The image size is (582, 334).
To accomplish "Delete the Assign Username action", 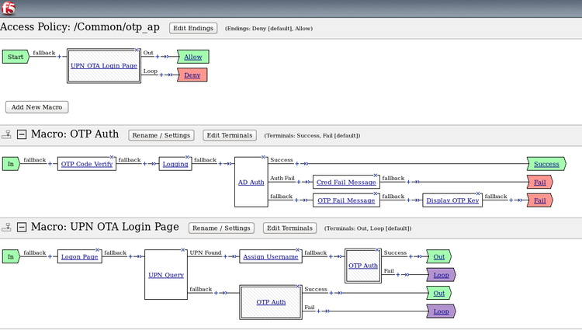I will coord(300,250).
